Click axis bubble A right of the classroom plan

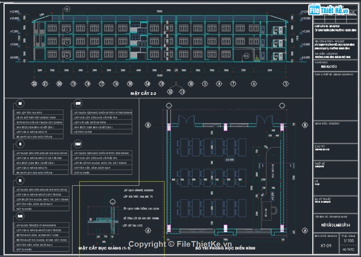(305, 230)
